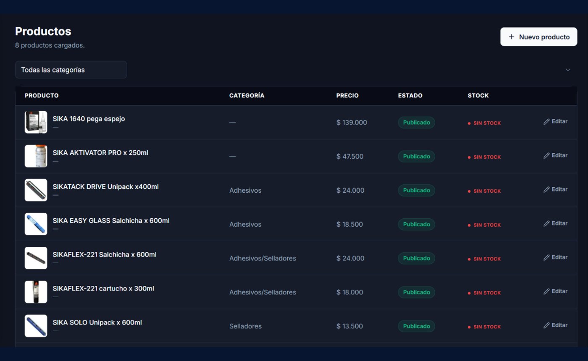Click the Adhesivos category of SIKA EASY GLASS
The width and height of the screenshot is (588, 361).
click(x=245, y=225)
